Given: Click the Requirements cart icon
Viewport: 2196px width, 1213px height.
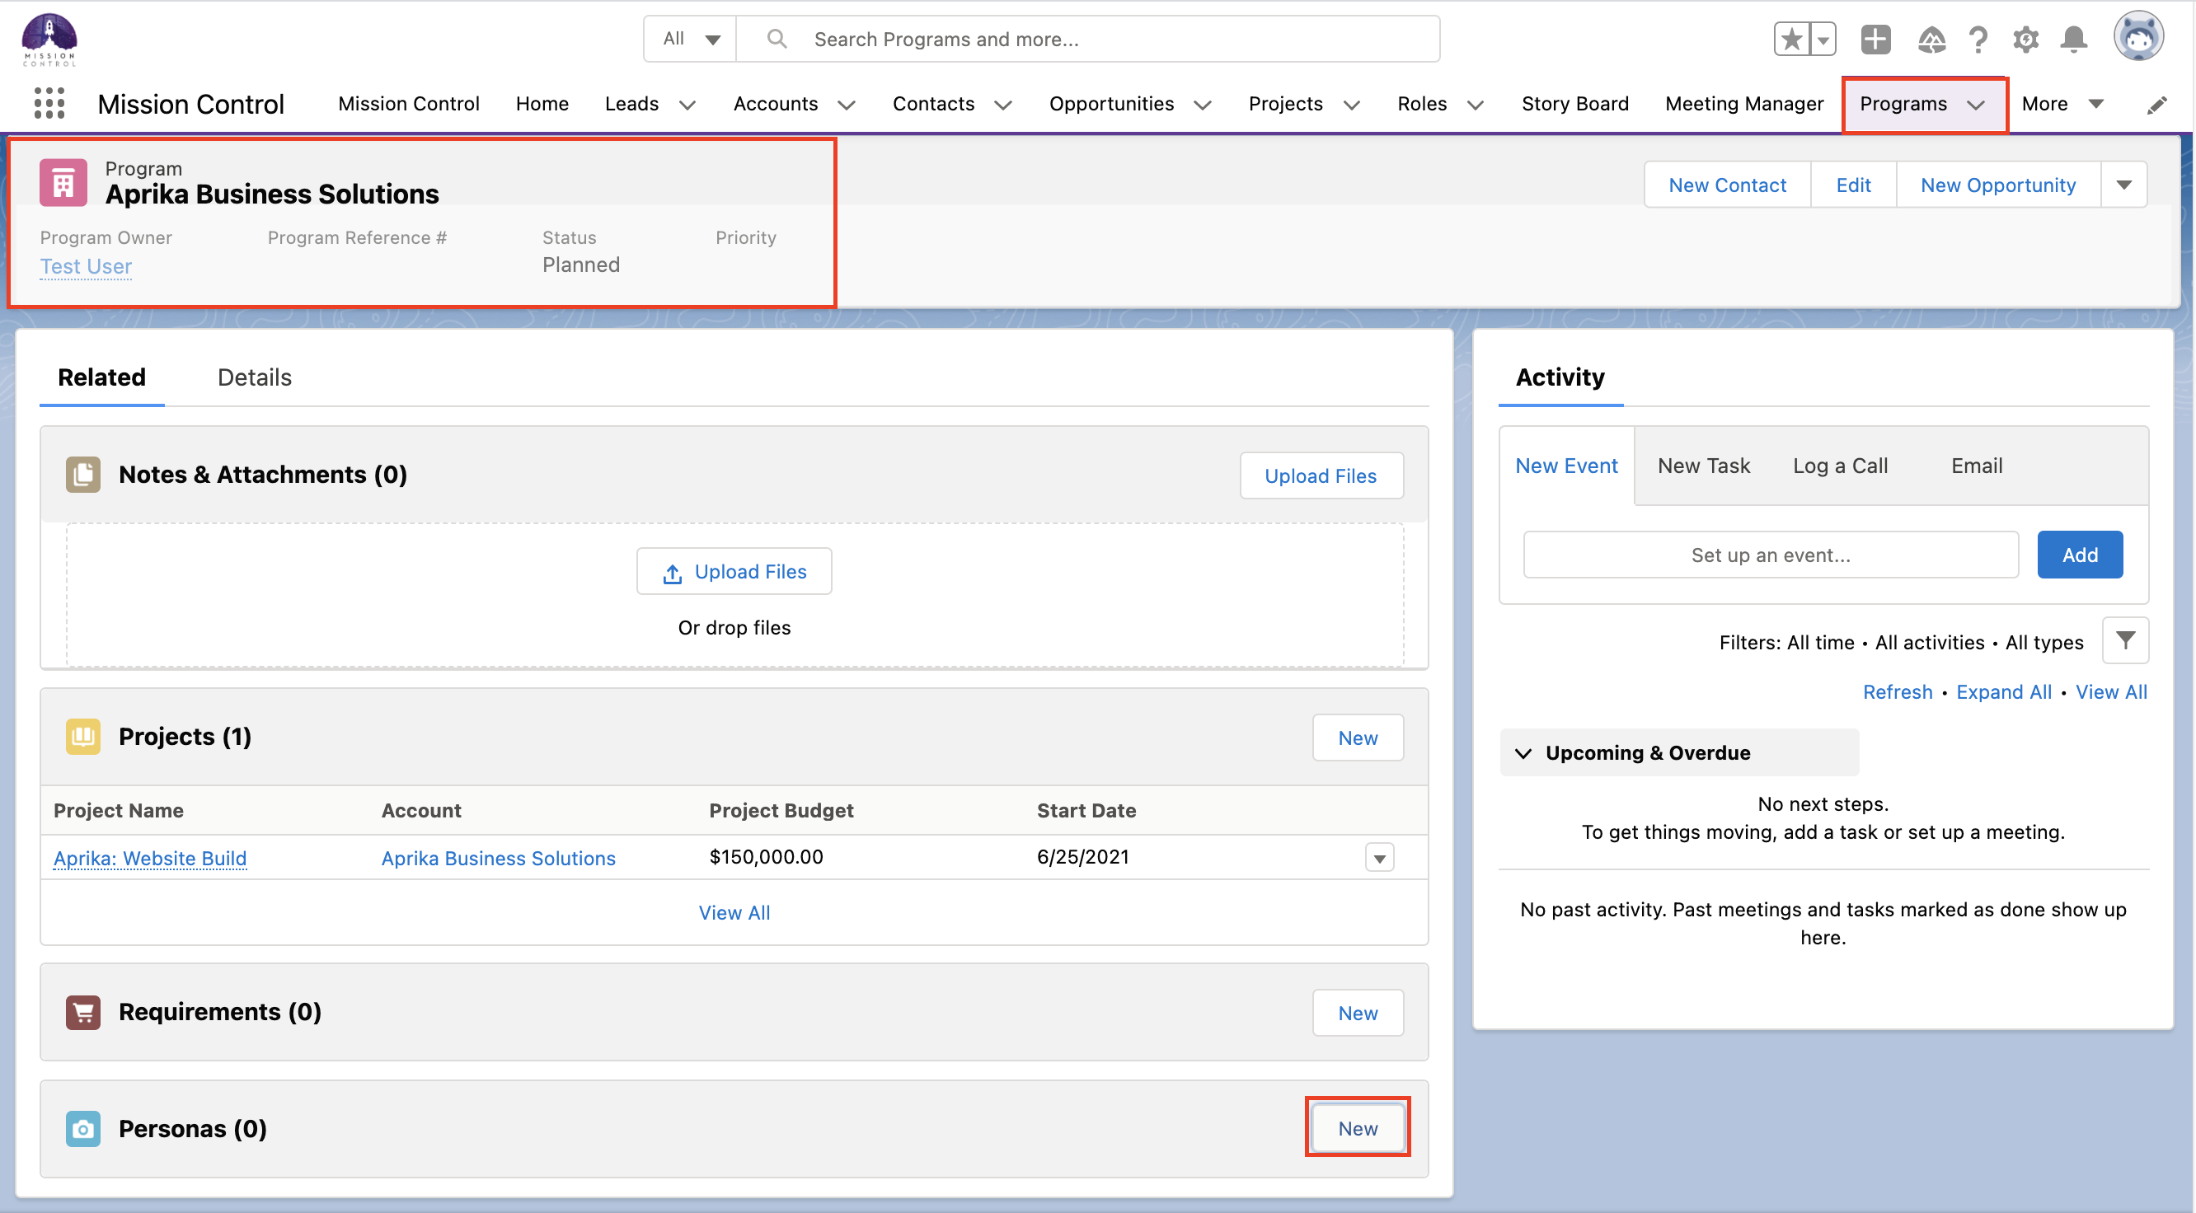Looking at the screenshot, I should [82, 1012].
